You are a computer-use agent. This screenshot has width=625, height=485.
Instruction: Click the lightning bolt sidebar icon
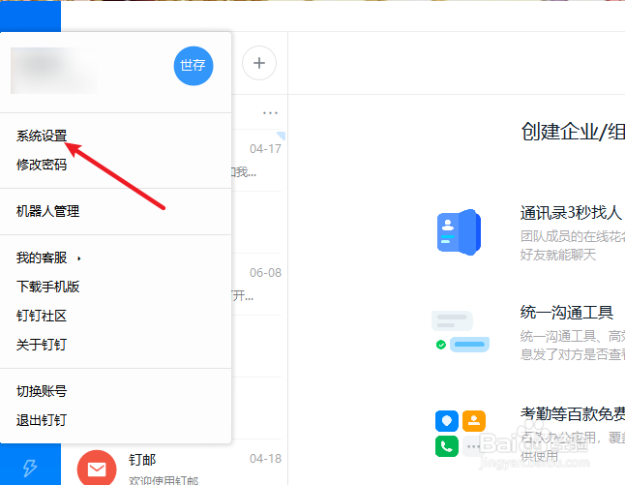click(30, 468)
